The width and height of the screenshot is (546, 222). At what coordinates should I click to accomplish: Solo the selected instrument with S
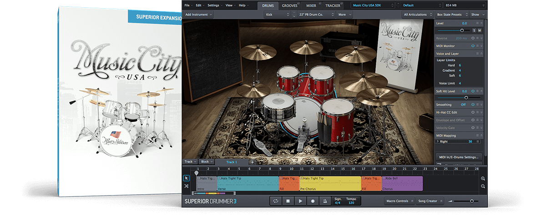(x=474, y=30)
